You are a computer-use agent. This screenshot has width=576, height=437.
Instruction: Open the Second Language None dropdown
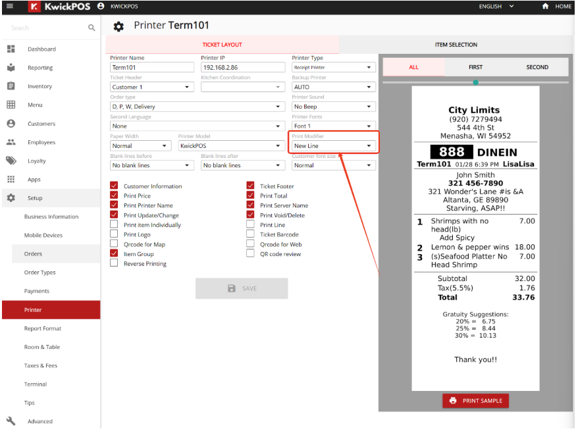click(197, 126)
